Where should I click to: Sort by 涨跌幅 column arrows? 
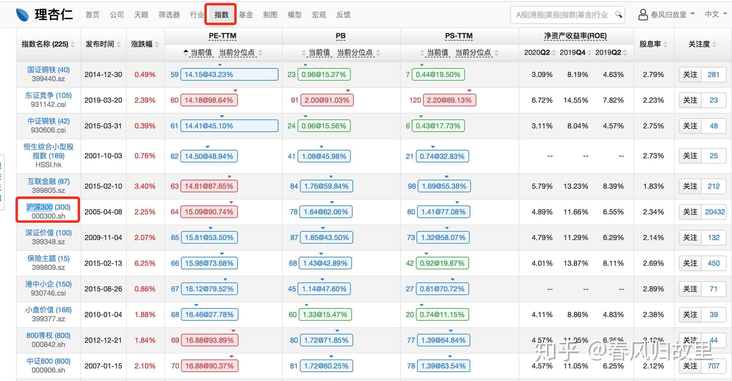click(157, 44)
